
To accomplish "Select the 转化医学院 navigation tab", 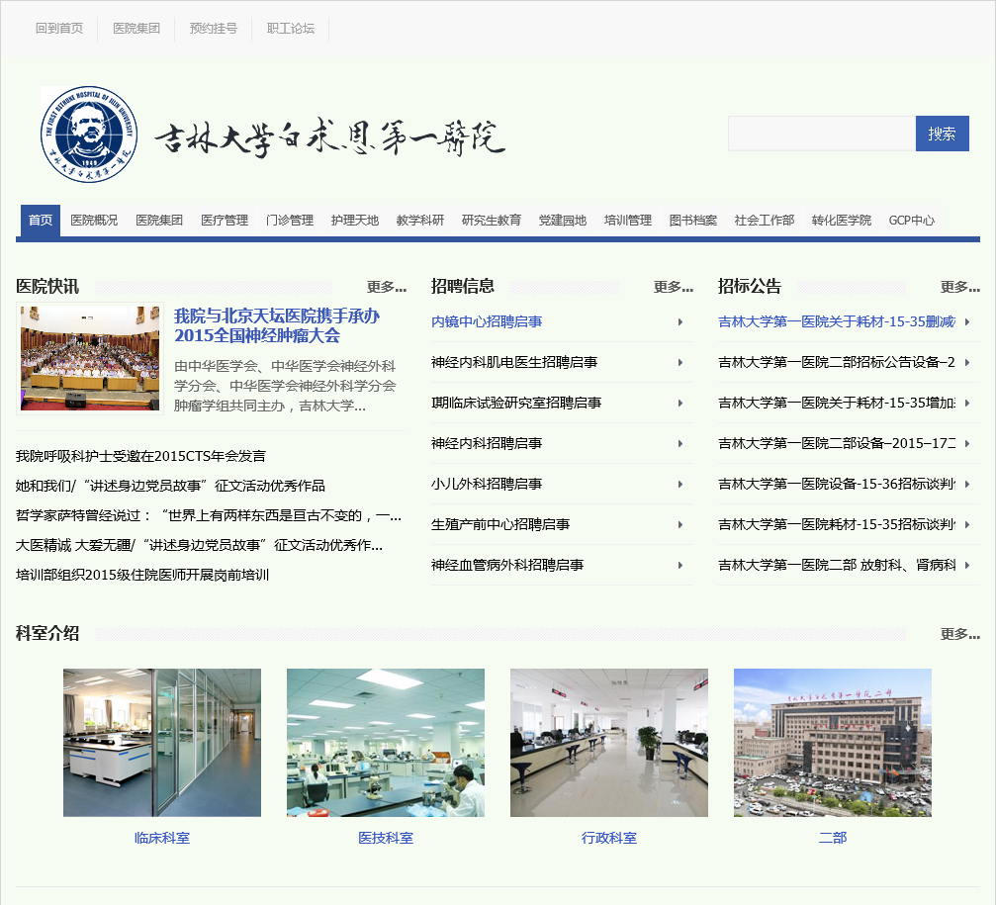I will click(x=841, y=221).
